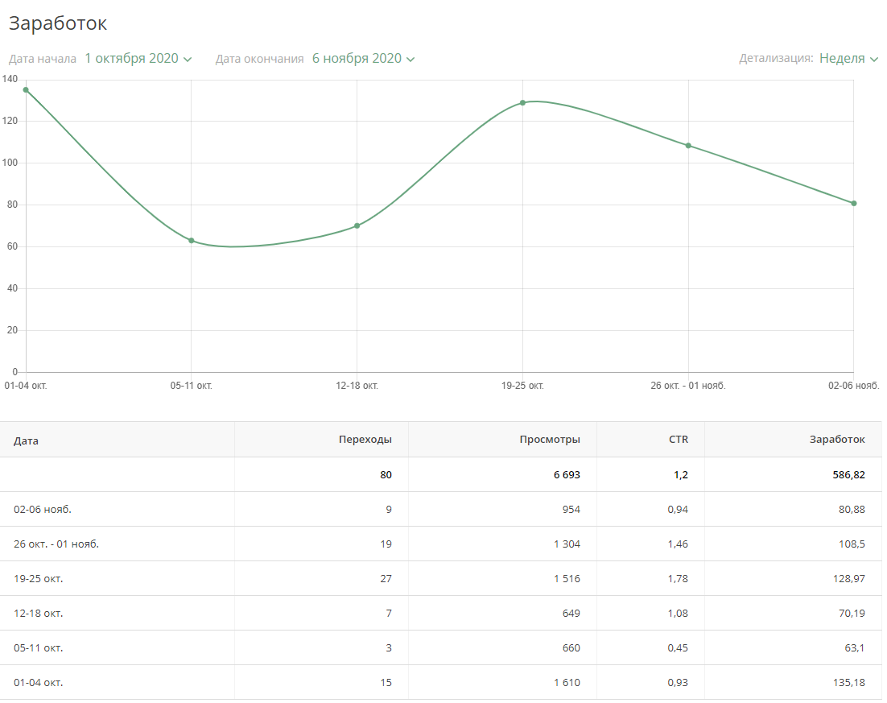Click the chart point for 26 окт. - 01 нояб.
This screenshot has width=887, height=703.
pyautogui.click(x=688, y=146)
